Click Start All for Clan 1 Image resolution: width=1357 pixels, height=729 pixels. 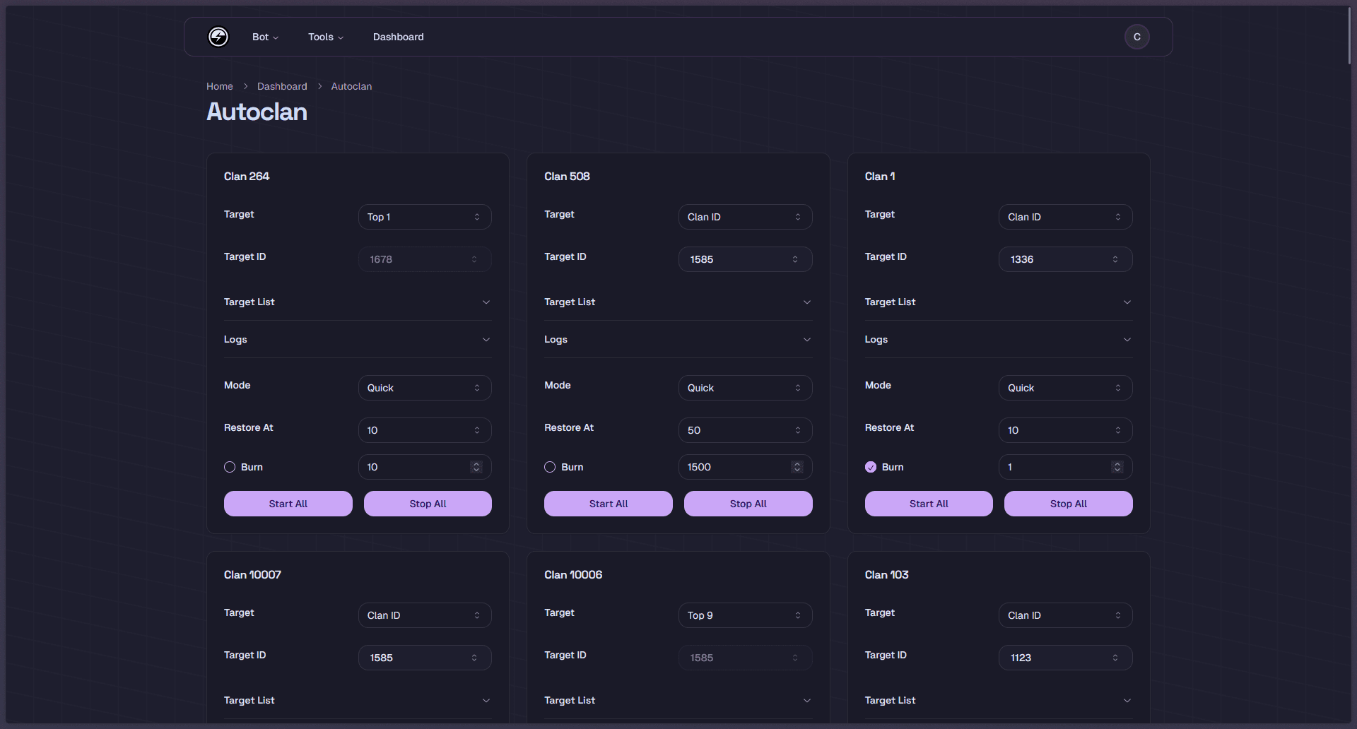tap(928, 503)
